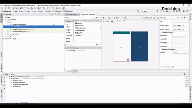
Task: Toggle the Build Variants side tab
Action: [1, 80]
